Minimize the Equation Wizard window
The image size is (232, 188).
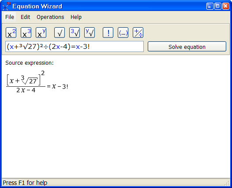[210, 6]
